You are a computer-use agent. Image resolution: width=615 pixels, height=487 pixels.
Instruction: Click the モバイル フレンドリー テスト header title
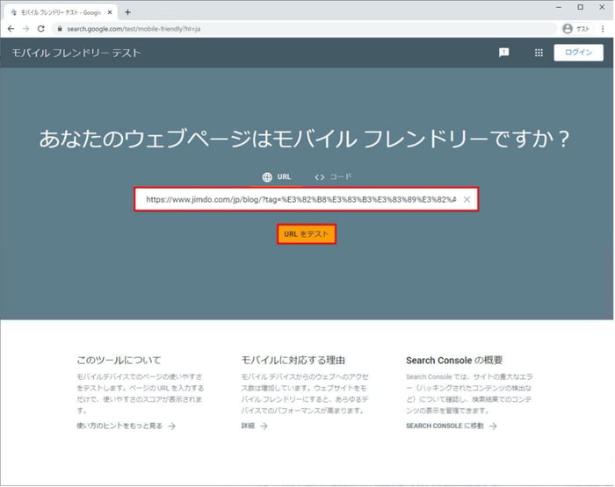click(76, 53)
